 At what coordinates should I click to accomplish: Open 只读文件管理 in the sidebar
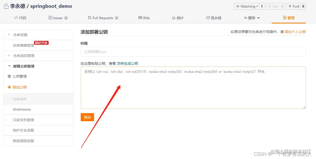click(23, 120)
